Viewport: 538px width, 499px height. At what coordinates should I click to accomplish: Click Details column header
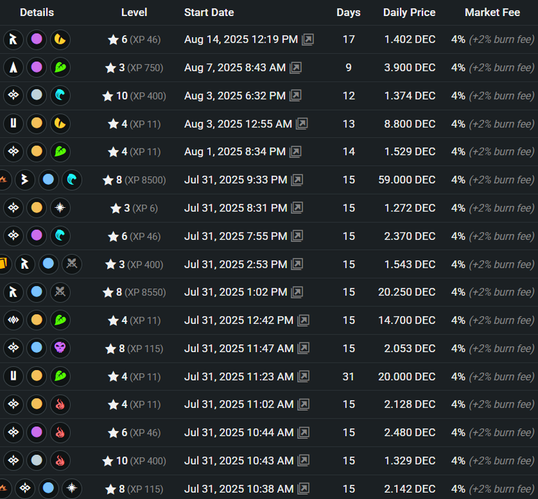36,13
